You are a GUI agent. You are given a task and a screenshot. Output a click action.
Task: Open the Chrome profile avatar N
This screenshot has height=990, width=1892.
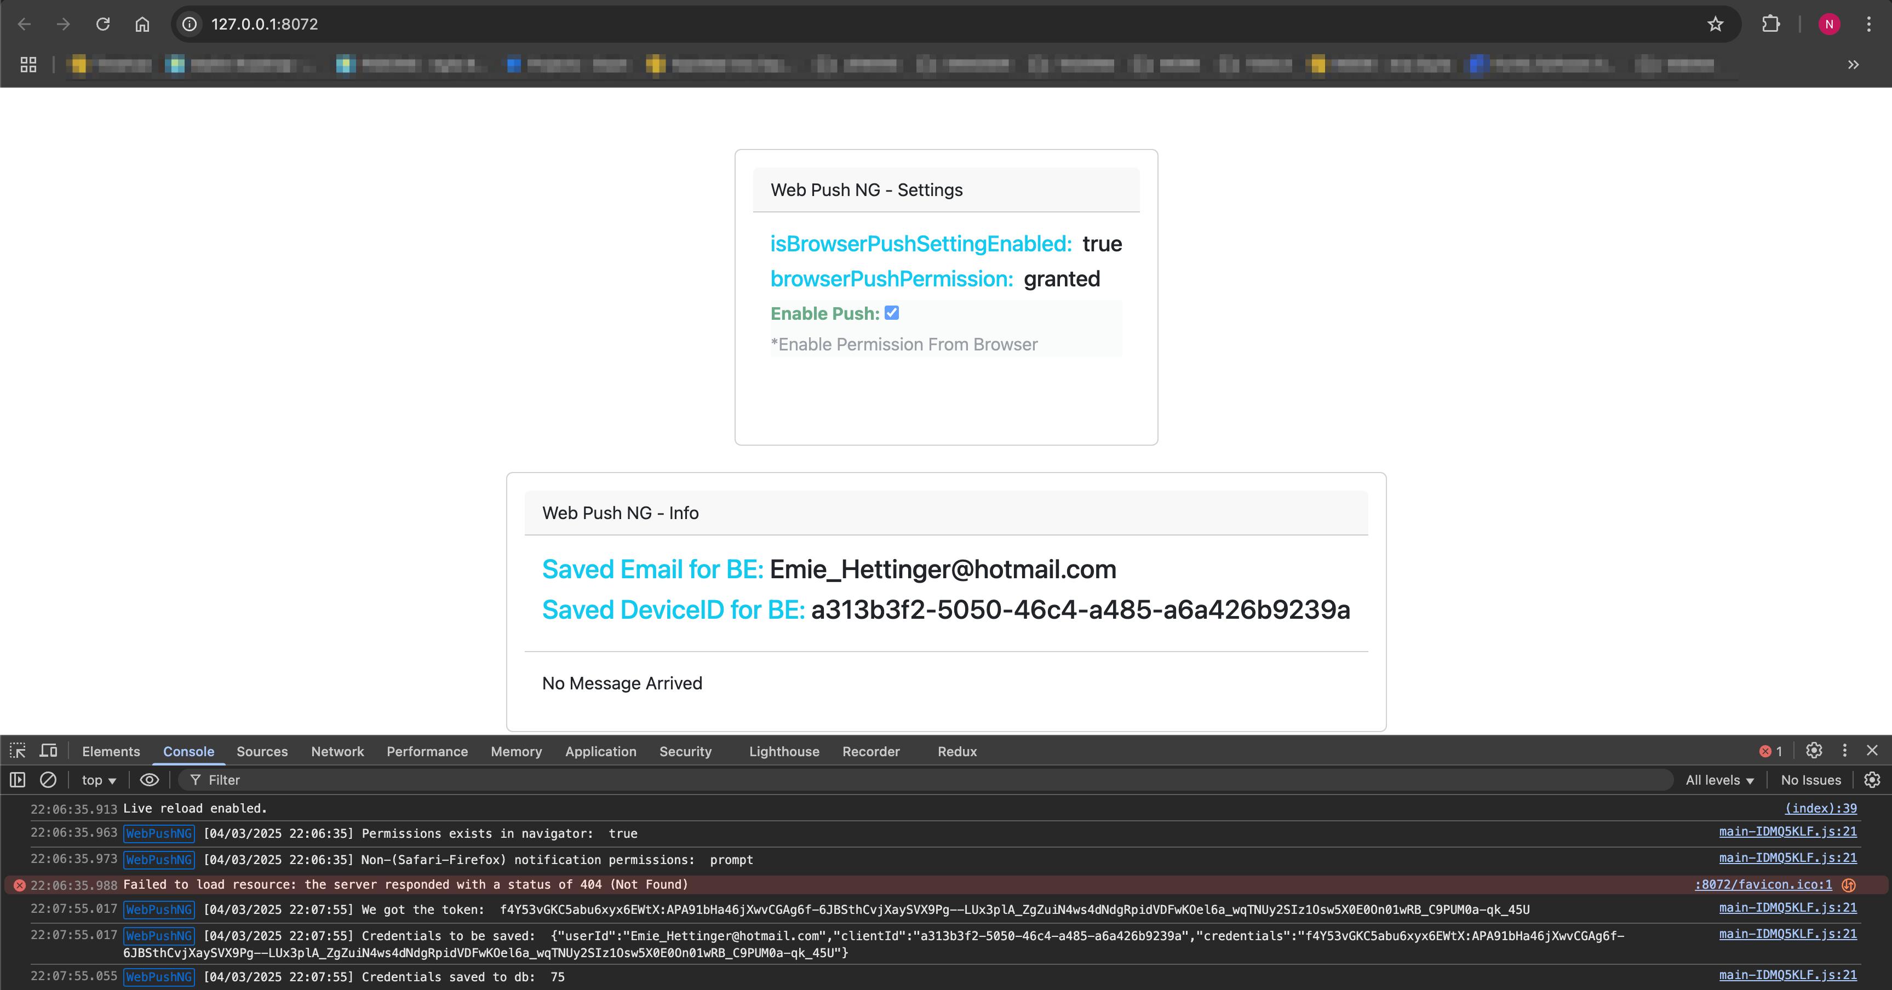coord(1829,24)
